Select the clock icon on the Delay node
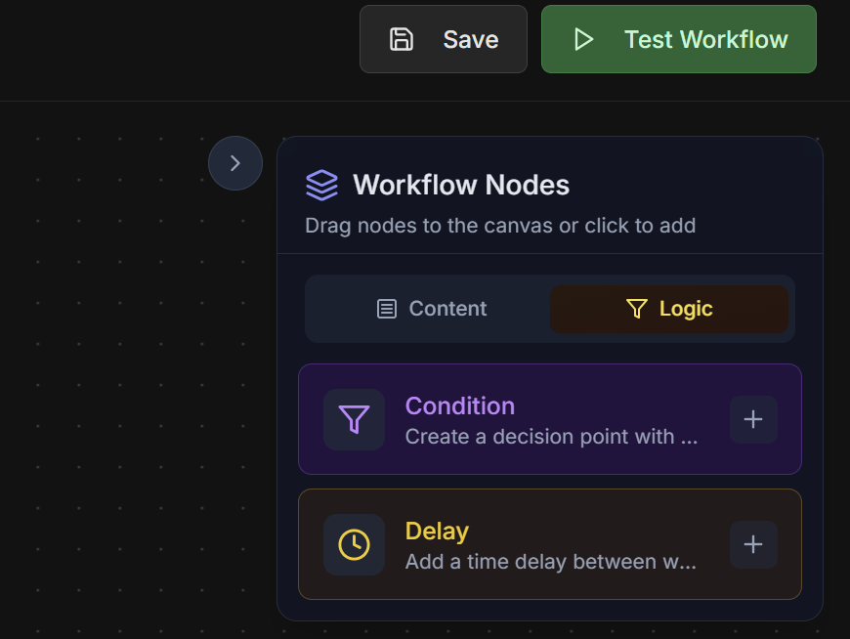Viewport: 850px width, 639px height. click(x=354, y=544)
